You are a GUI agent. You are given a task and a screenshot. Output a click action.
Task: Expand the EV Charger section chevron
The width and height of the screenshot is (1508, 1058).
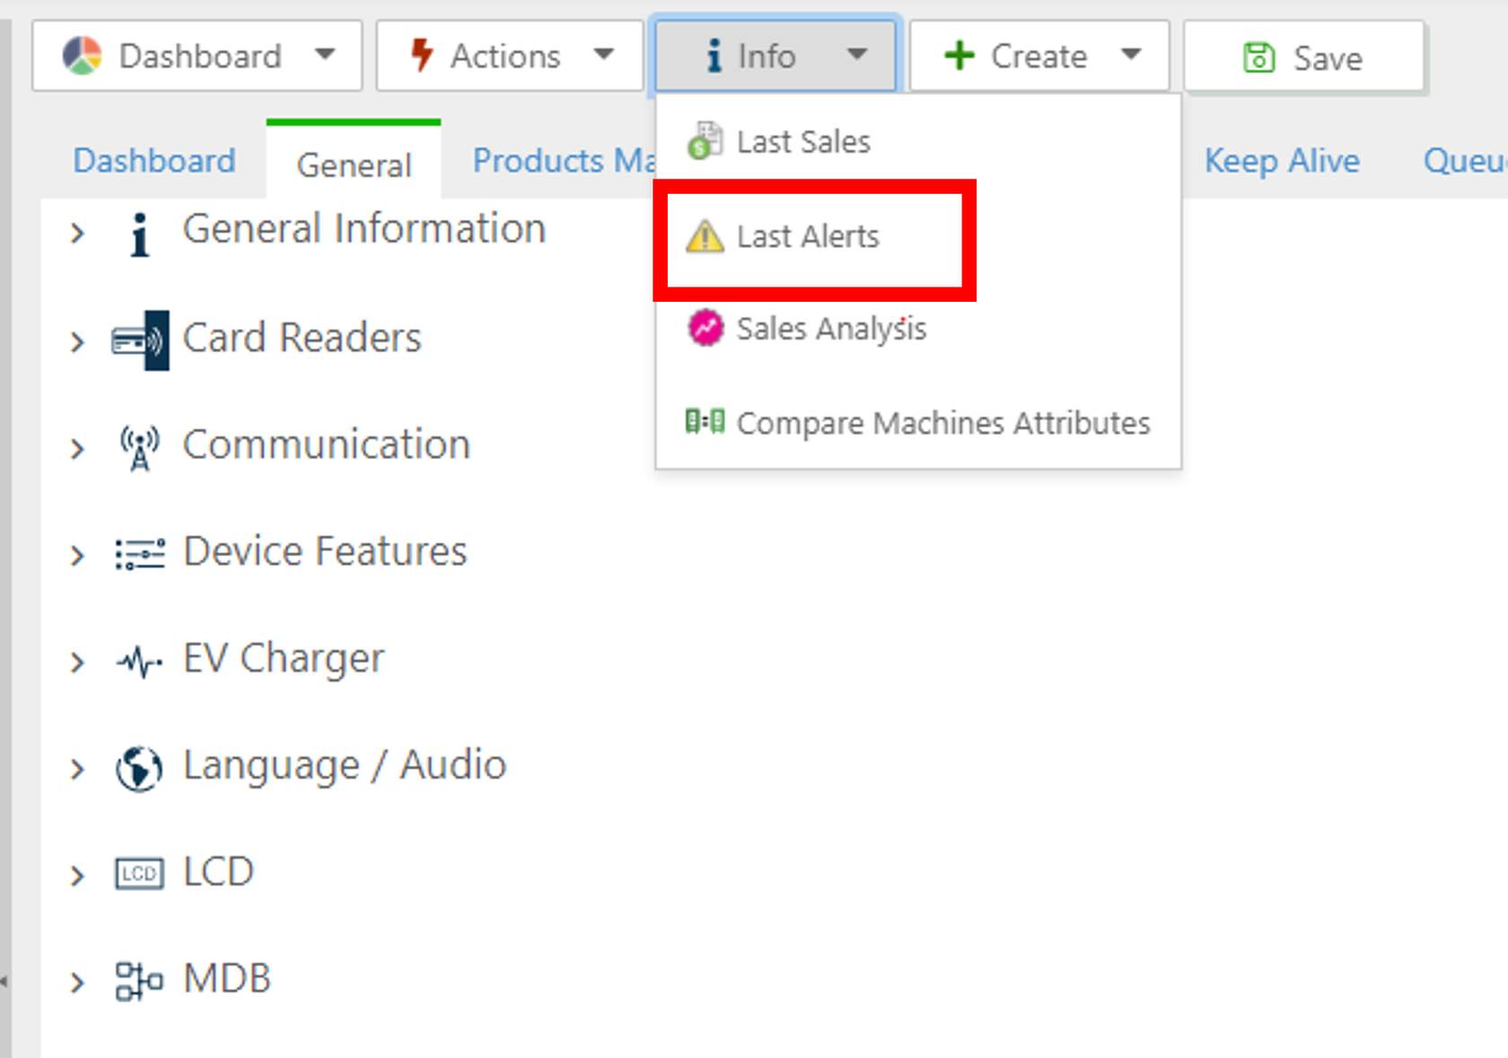pyautogui.click(x=77, y=663)
